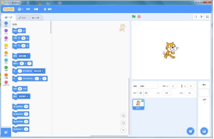Open the Edit (编辑) menu
This screenshot has width=214, height=139.
click(36, 9)
